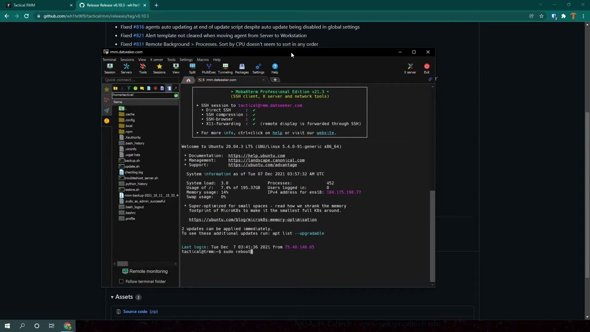Click Chrome icon in the taskbar

tap(67, 326)
